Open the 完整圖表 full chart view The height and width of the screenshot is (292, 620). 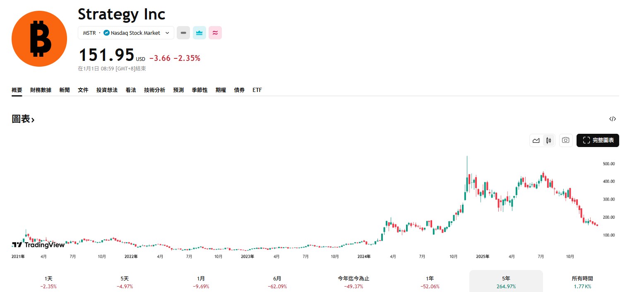point(598,140)
